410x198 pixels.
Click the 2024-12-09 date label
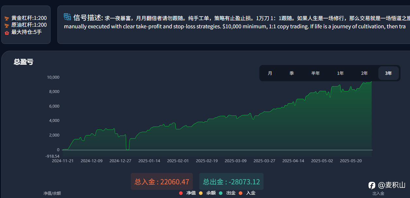point(92,161)
